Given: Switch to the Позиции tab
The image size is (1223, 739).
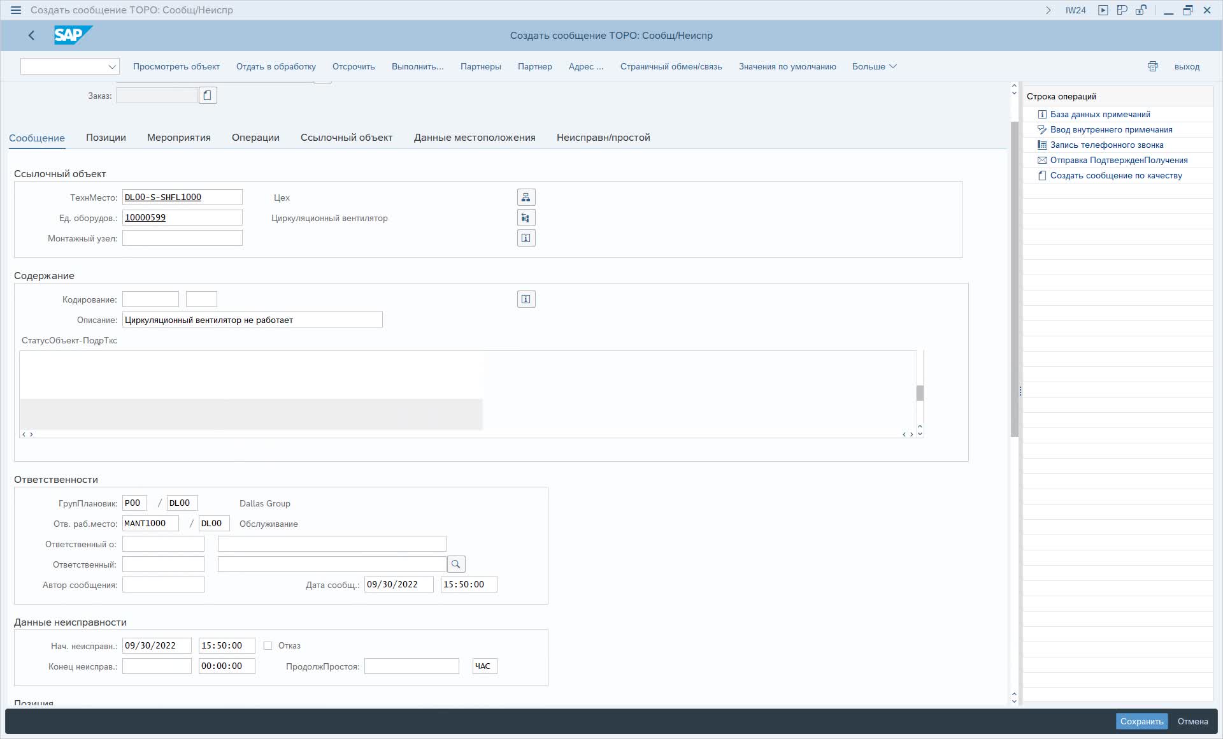Looking at the screenshot, I should [106, 138].
